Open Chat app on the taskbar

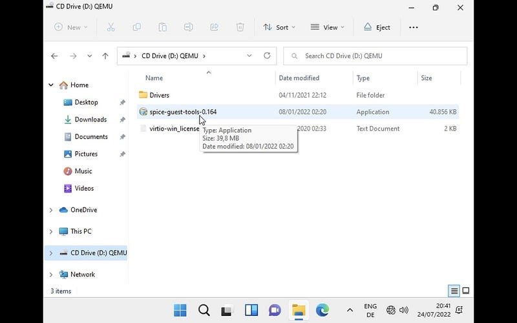275,310
